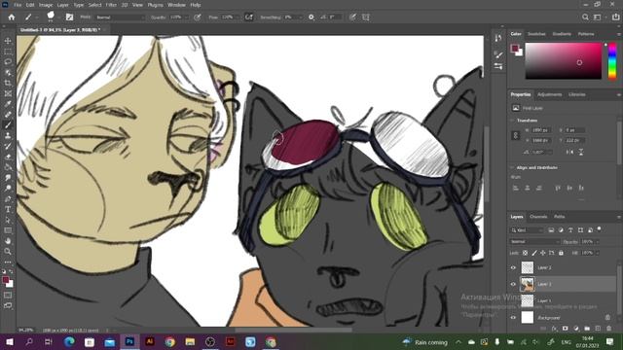This screenshot has width=623, height=350.
Task: Click the search icon in options bar
Action: coord(585,17)
